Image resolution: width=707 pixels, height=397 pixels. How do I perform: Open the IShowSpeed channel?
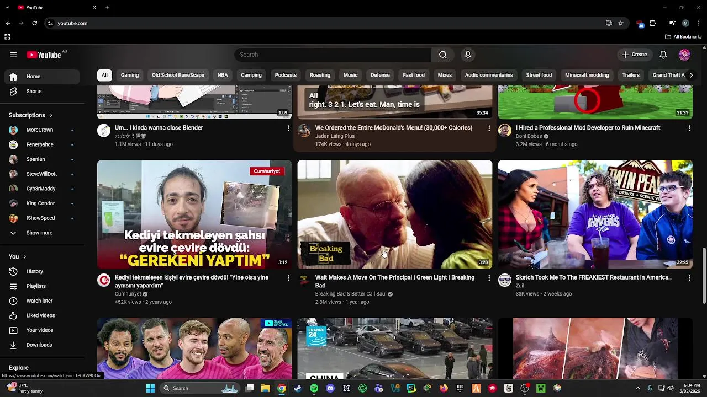[42, 218]
